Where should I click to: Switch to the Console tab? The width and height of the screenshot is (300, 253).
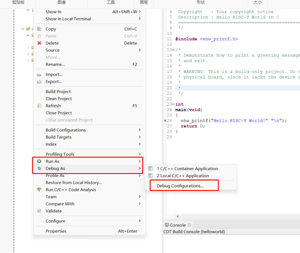click(178, 225)
